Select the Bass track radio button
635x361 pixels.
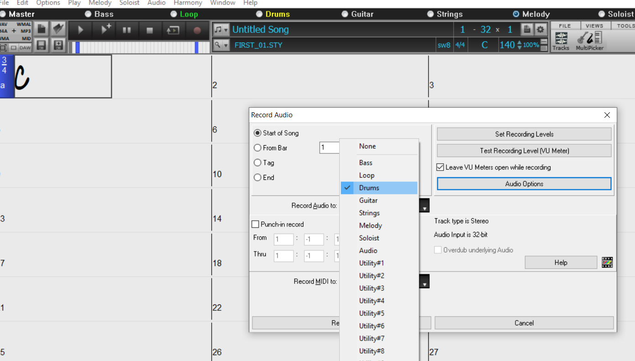click(x=88, y=14)
